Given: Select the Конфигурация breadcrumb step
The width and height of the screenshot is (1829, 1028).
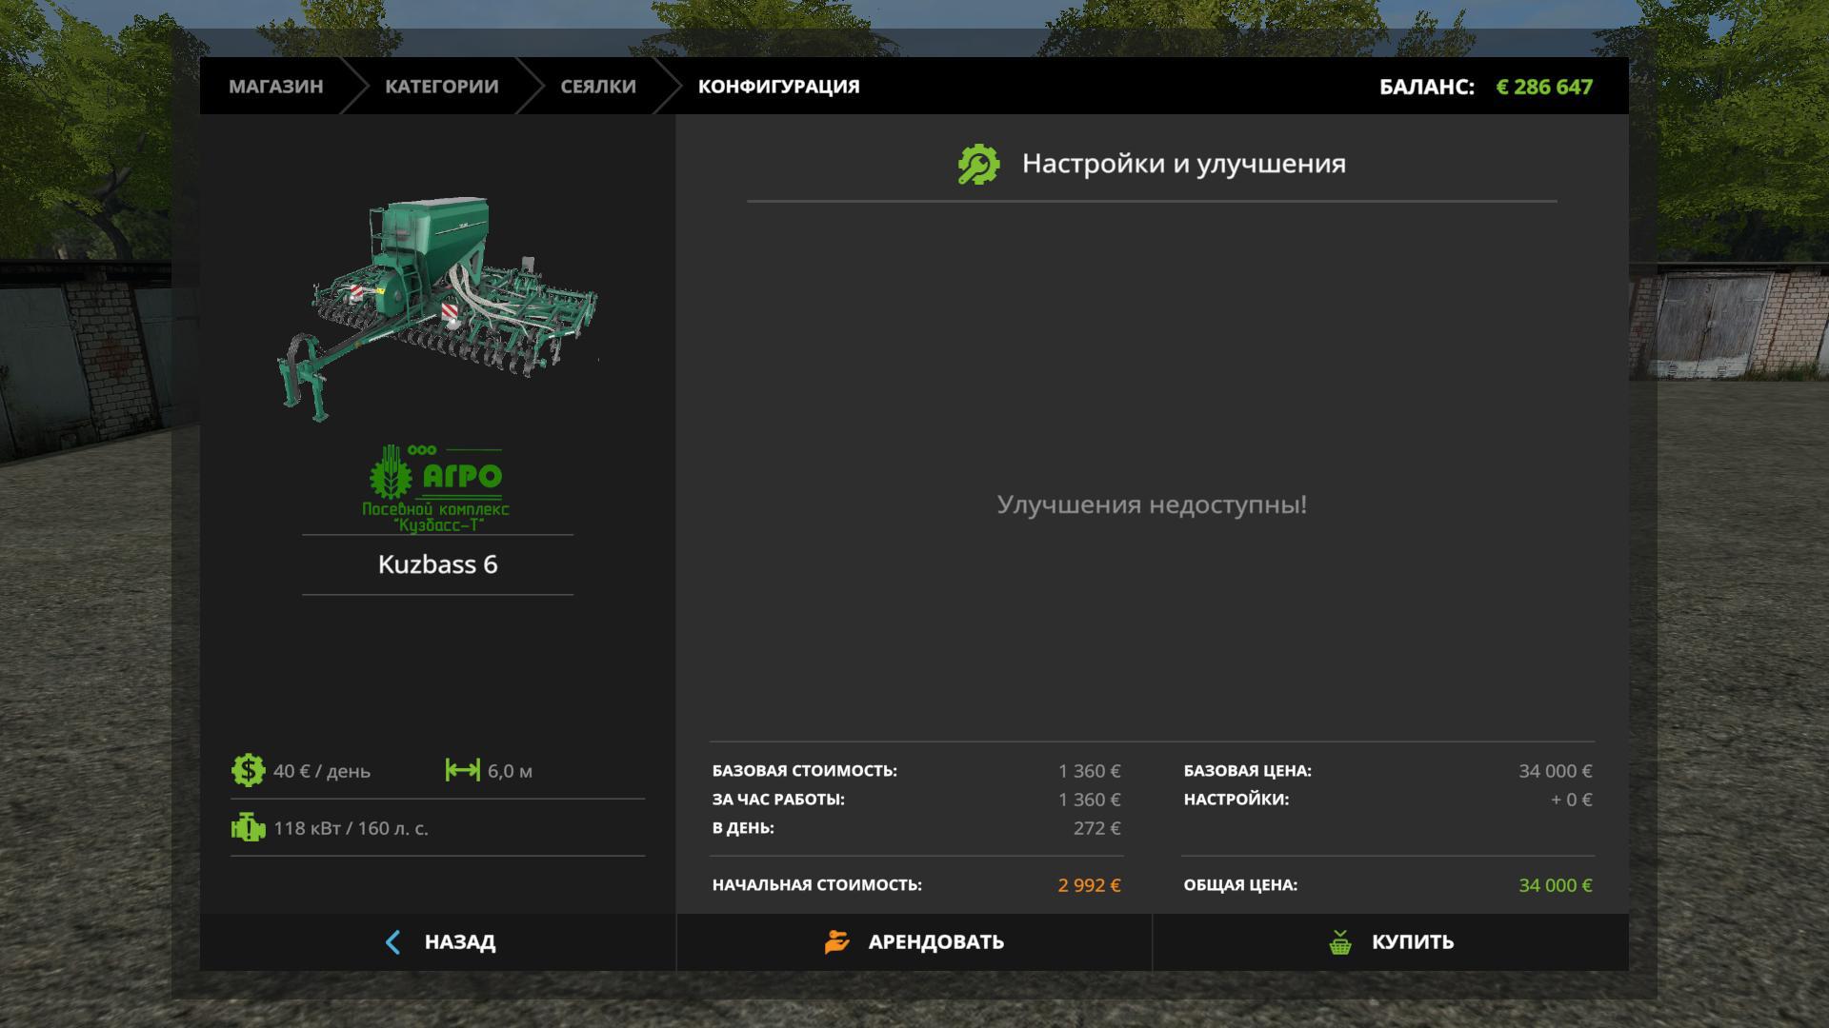Looking at the screenshot, I should click(x=778, y=87).
